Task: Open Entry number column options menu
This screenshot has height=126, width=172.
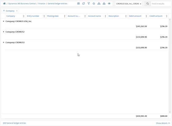Action: 44,16
